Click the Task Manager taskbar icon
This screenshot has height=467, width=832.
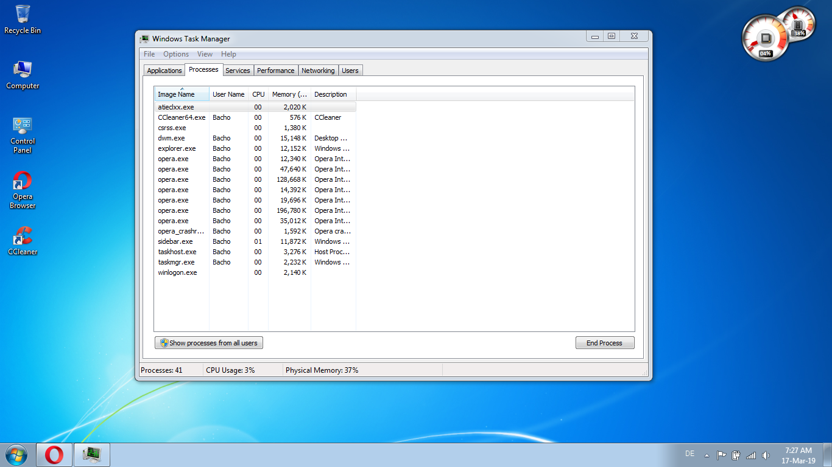[x=92, y=454]
